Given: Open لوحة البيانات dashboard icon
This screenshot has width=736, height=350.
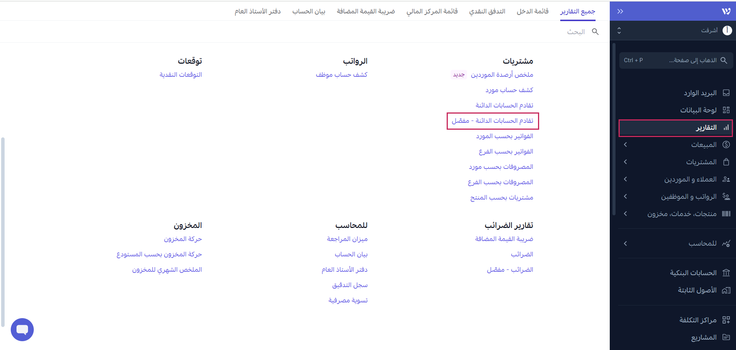Looking at the screenshot, I should pyautogui.click(x=726, y=110).
